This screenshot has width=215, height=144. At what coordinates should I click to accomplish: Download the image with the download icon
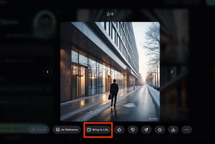click(173, 130)
